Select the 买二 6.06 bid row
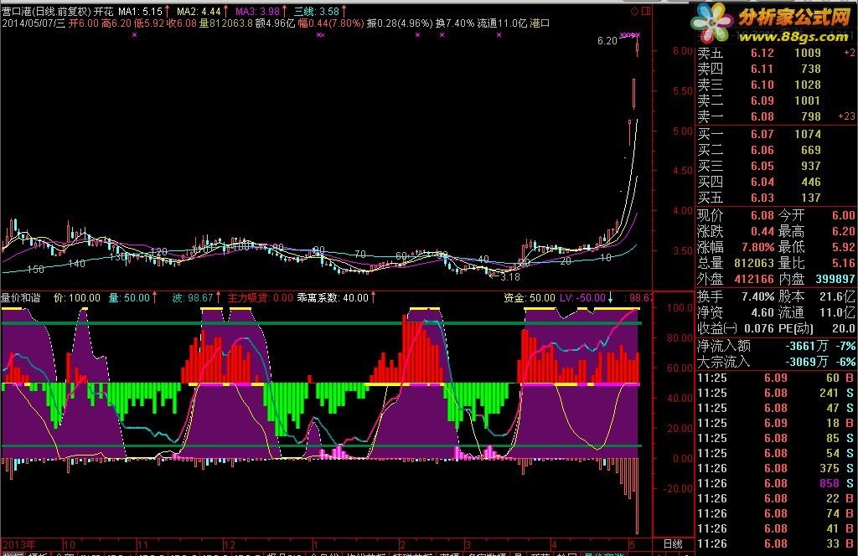The image size is (858, 556). [775, 150]
